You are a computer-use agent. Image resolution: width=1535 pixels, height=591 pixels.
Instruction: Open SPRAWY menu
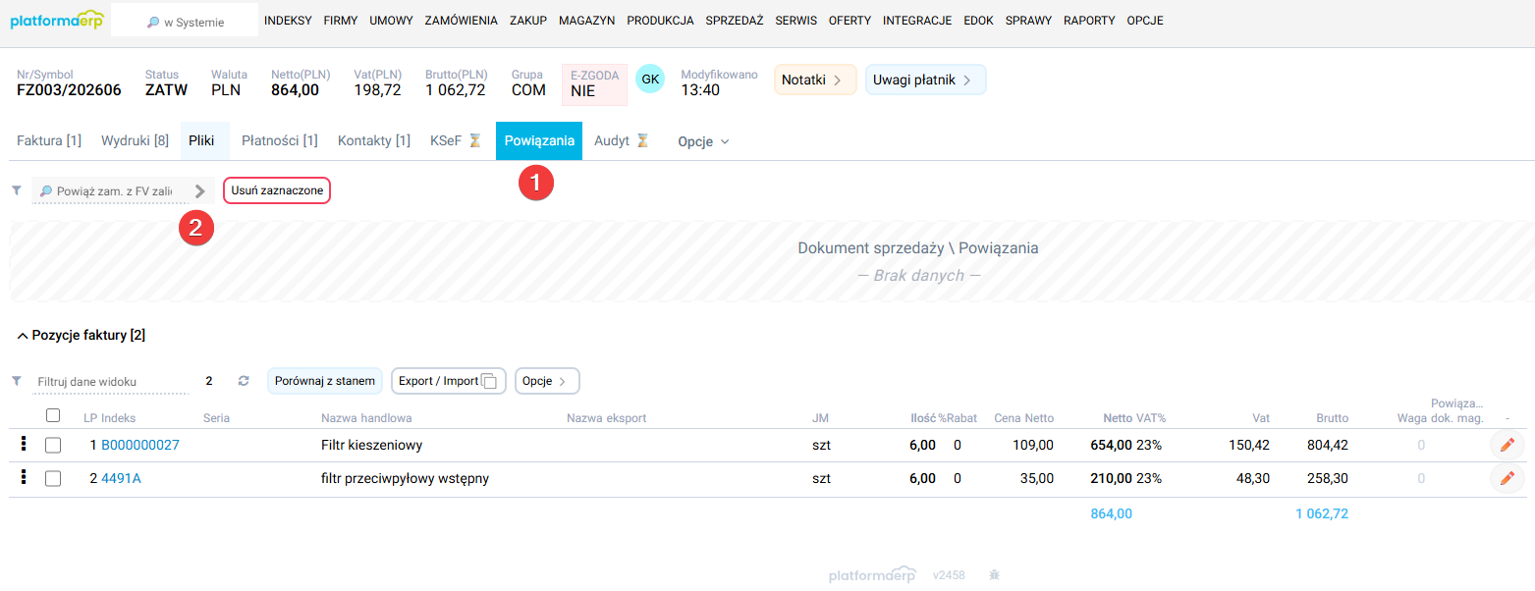coord(1028,20)
